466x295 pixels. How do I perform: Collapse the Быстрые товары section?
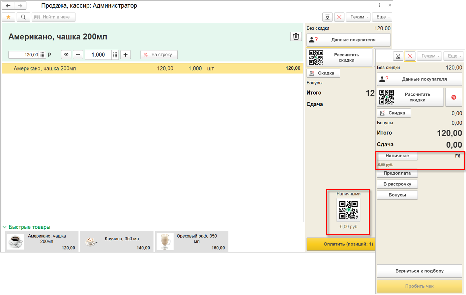pyautogui.click(x=5, y=227)
